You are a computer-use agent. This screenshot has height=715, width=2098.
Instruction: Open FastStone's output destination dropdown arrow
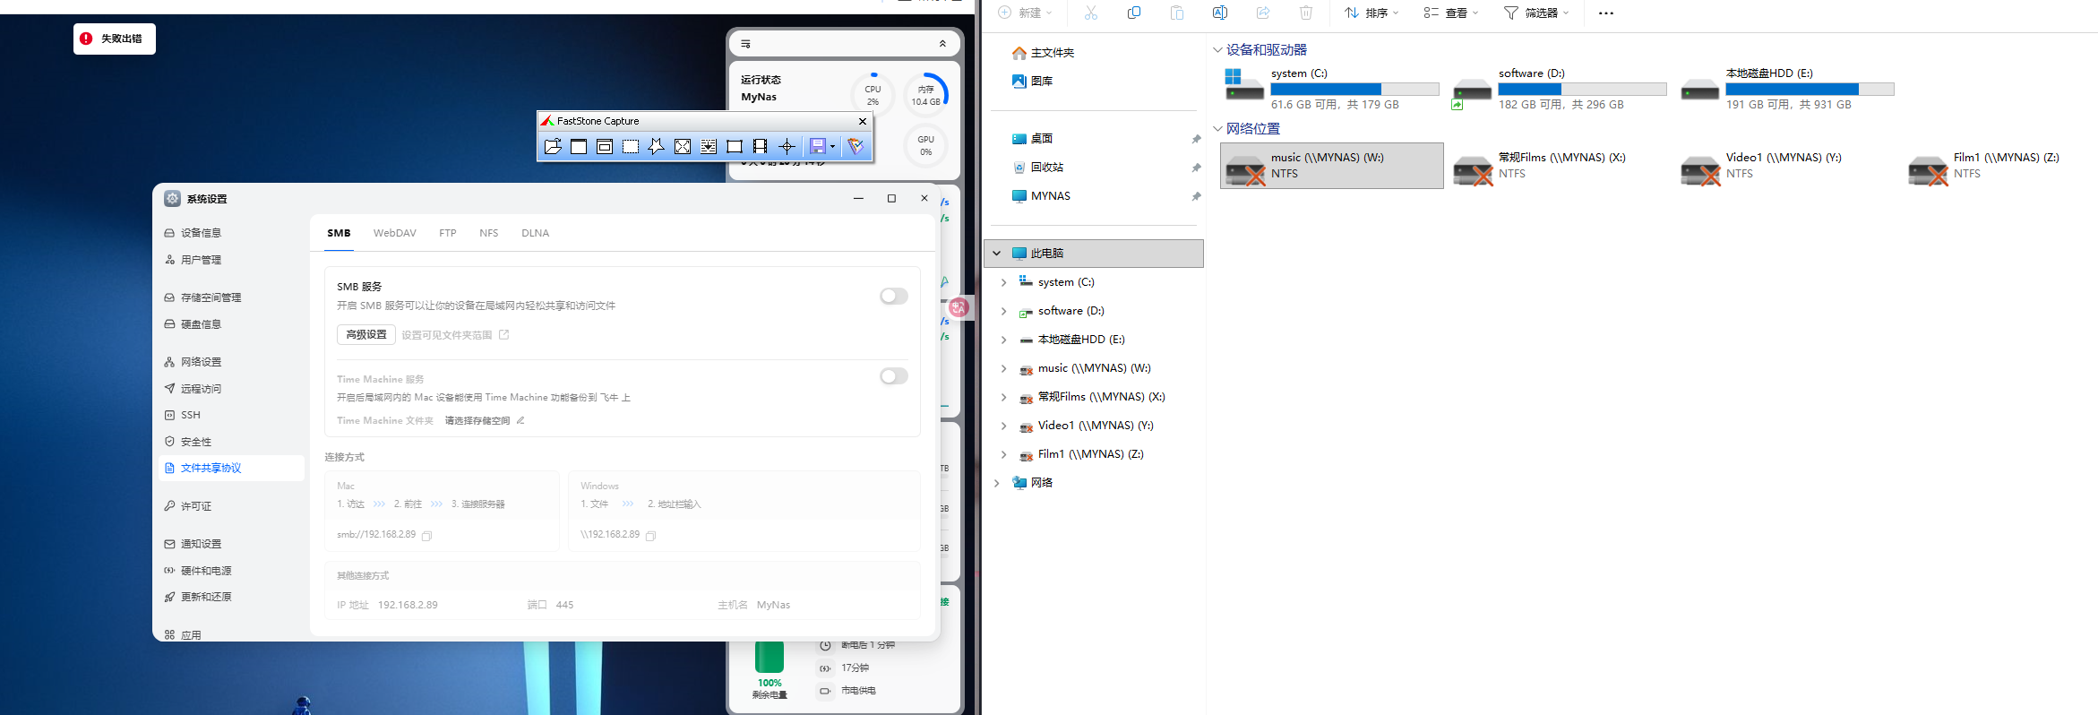point(832,146)
